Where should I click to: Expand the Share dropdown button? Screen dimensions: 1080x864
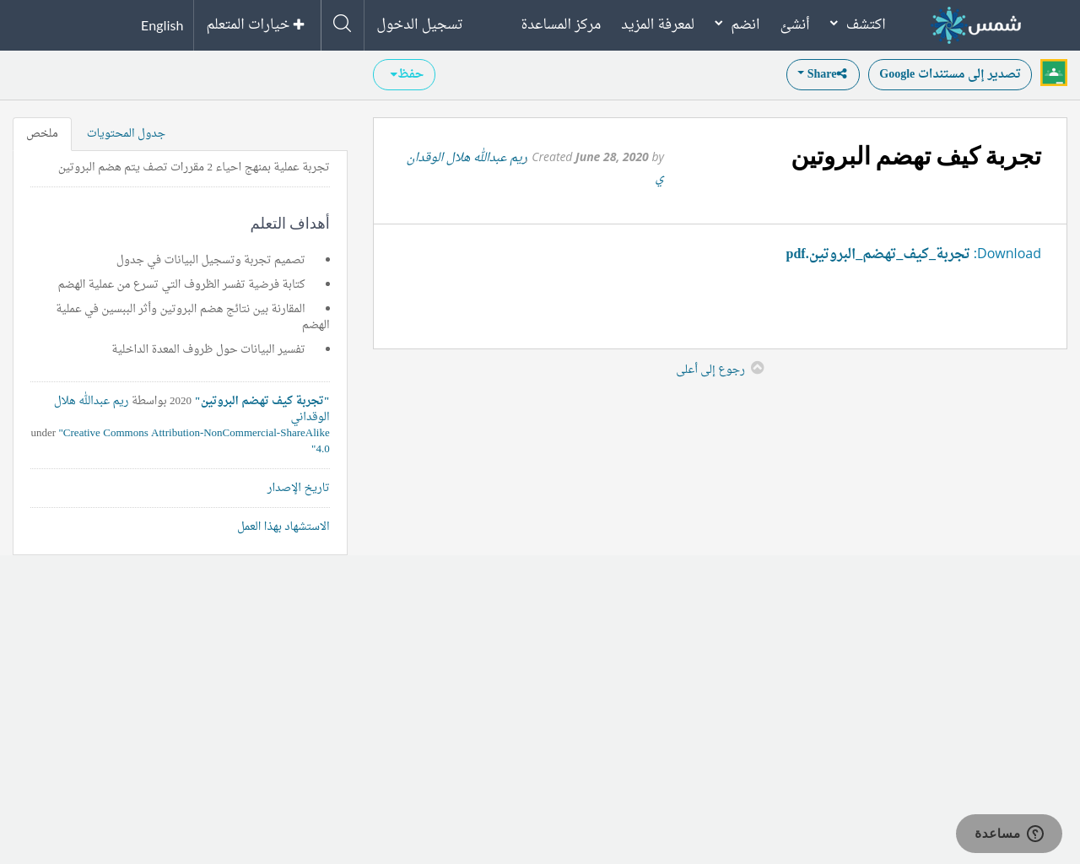point(823,74)
